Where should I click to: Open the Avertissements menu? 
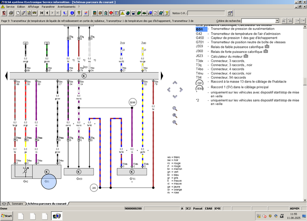pyautogui.click(x=66, y=6)
